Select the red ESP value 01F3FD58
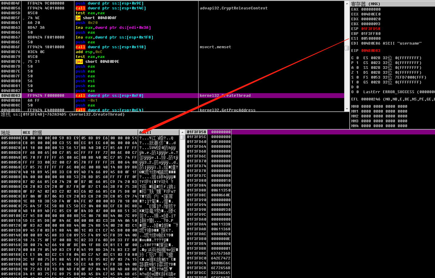The height and width of the screenshot is (278, 435). 371,29
